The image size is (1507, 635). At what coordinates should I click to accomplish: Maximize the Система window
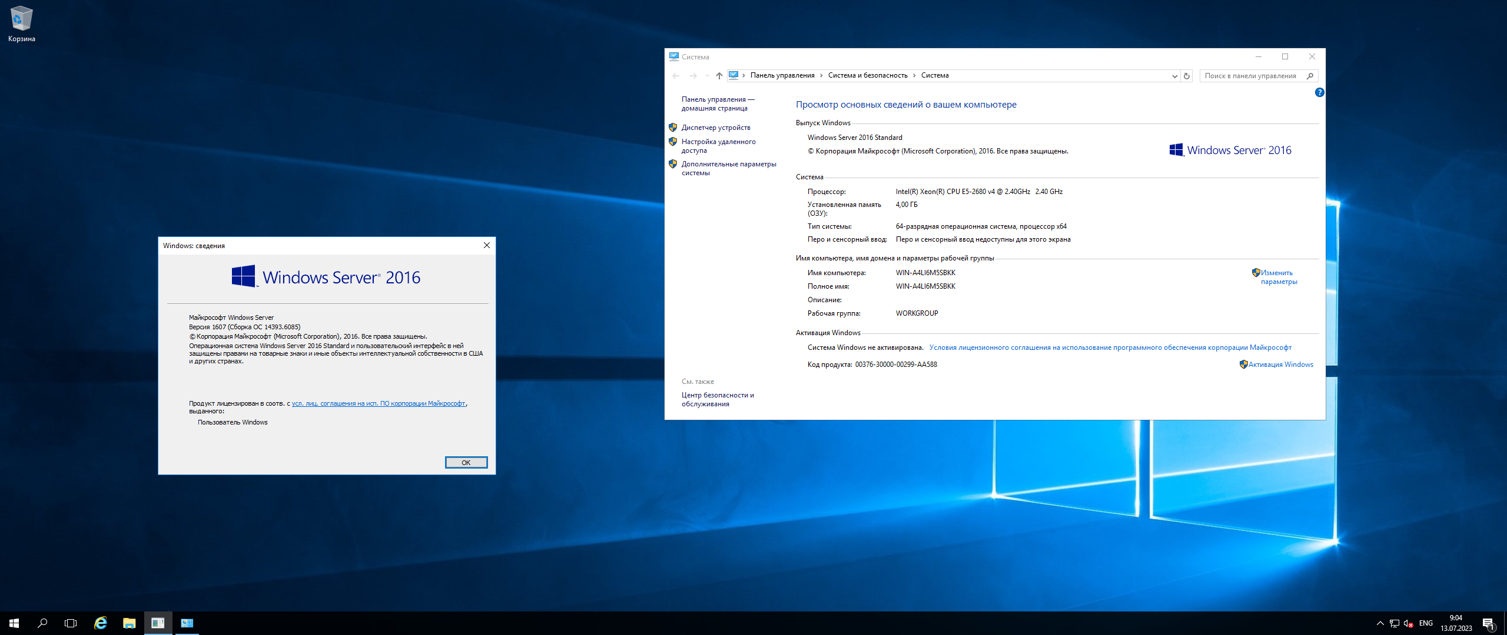[x=1285, y=56]
